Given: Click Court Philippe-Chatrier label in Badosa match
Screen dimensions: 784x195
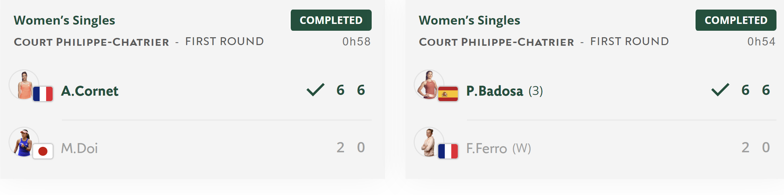Looking at the screenshot, I should click(x=496, y=42).
